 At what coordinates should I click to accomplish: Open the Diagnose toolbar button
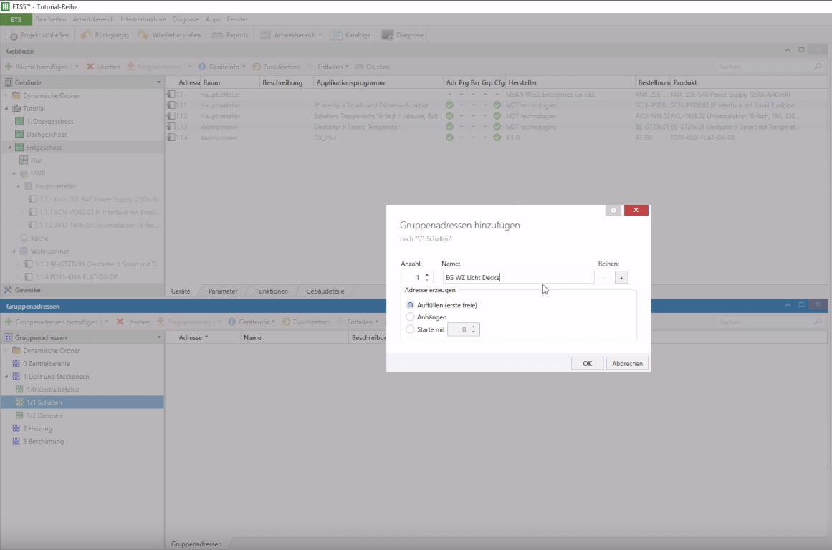pos(403,35)
